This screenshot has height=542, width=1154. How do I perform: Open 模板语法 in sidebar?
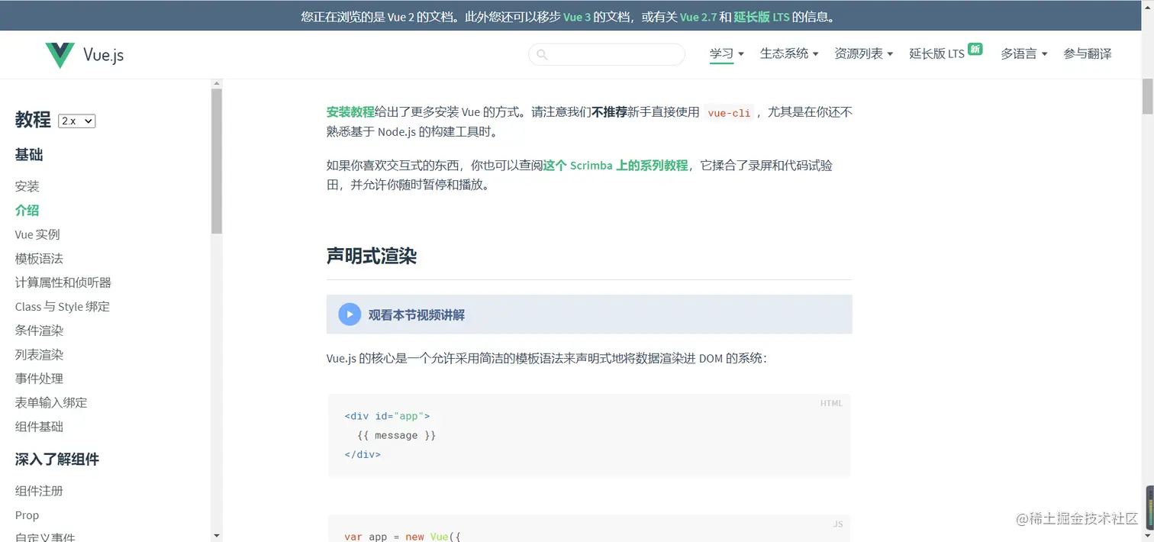[x=39, y=259]
